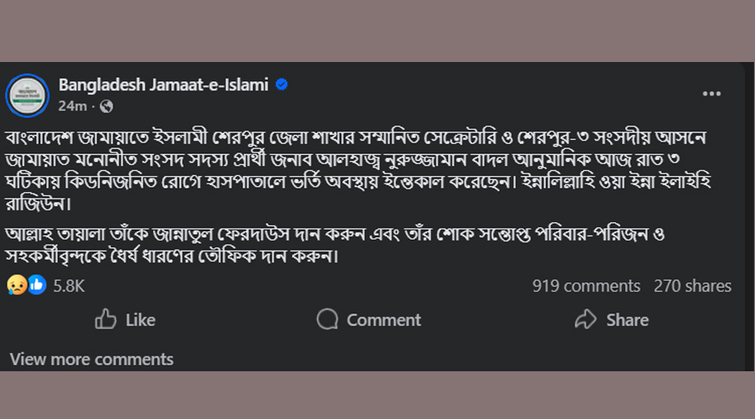Open the Bangladesh Jamaat-e-Islami profile picture
Screen dimensions: 755x419
pos(28,95)
